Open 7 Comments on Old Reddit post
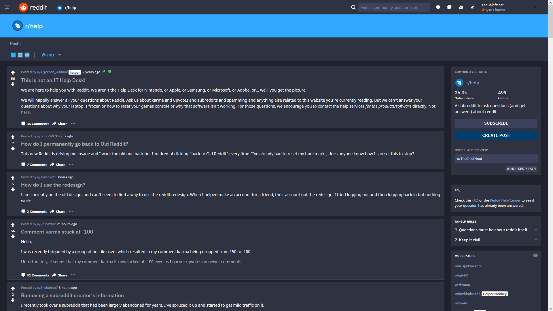This screenshot has height=311, width=553. [x=34, y=165]
